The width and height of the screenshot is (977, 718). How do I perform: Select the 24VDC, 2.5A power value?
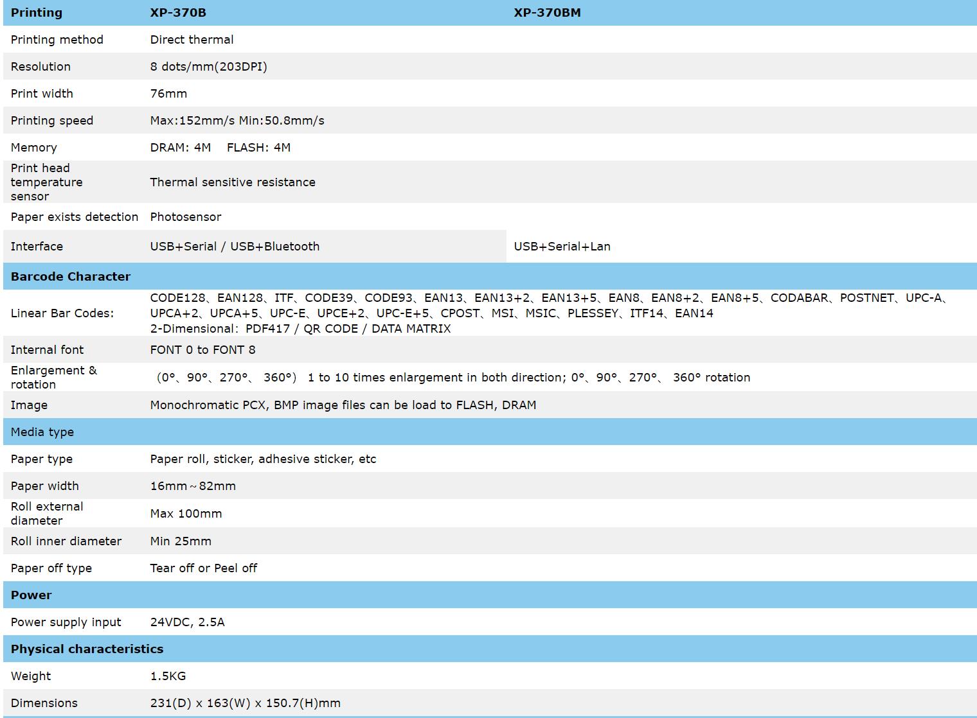click(x=187, y=622)
